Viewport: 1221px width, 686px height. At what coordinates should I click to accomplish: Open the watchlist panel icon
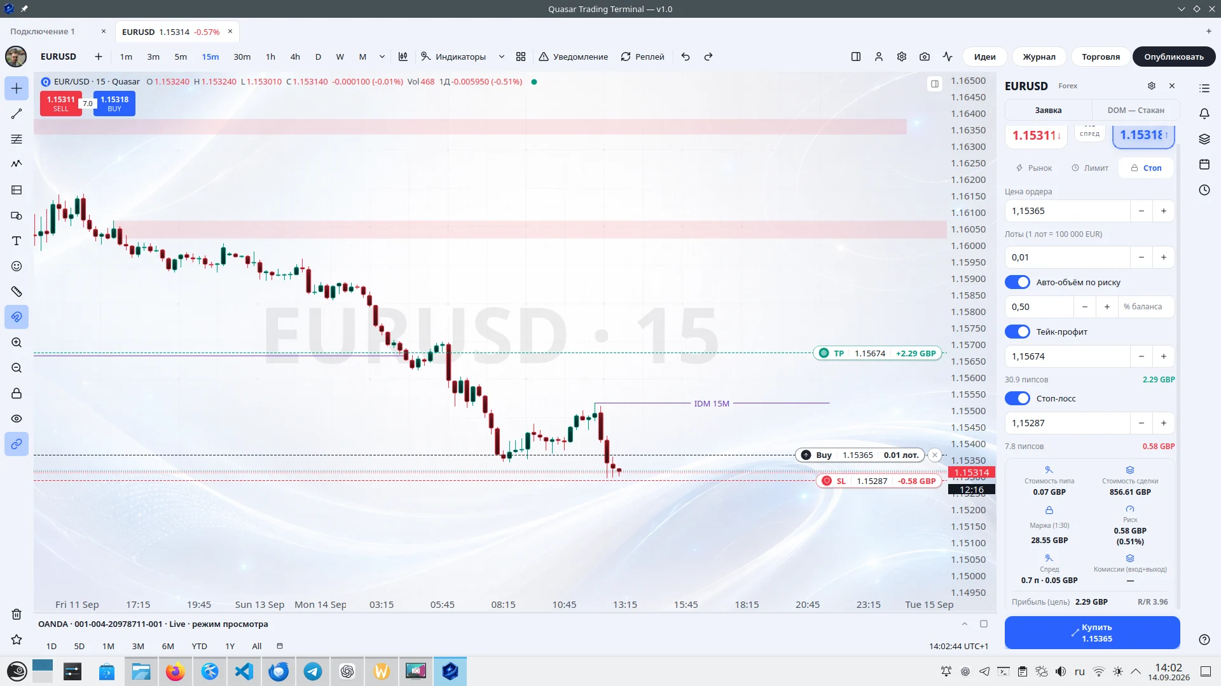(x=1204, y=88)
